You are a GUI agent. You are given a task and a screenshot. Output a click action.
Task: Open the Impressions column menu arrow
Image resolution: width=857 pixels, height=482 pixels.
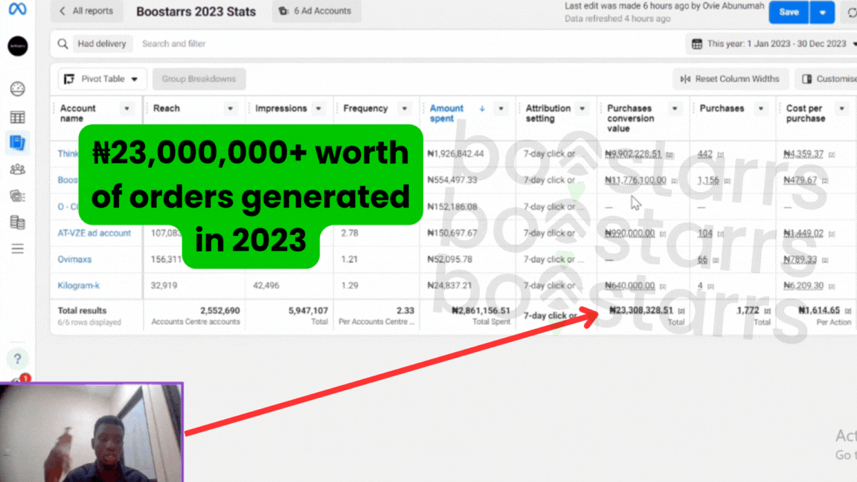point(318,109)
